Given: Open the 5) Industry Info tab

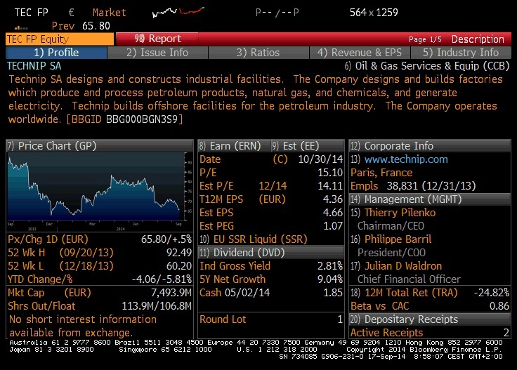Looking at the screenshot, I should point(461,53).
